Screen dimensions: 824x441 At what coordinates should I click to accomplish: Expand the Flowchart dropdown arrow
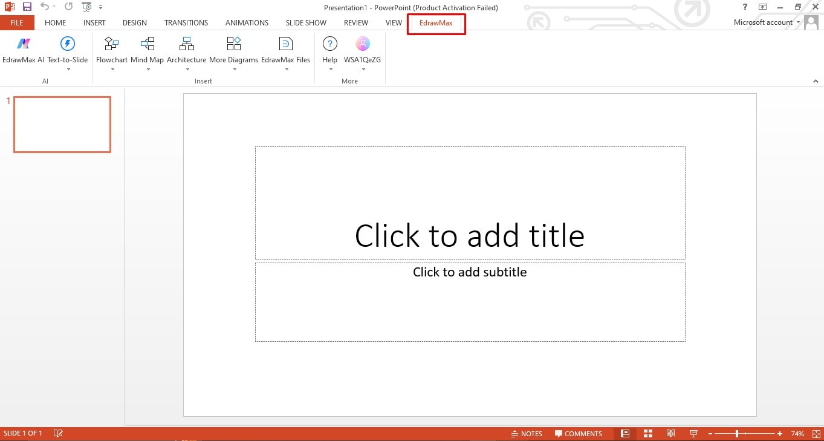pos(112,70)
